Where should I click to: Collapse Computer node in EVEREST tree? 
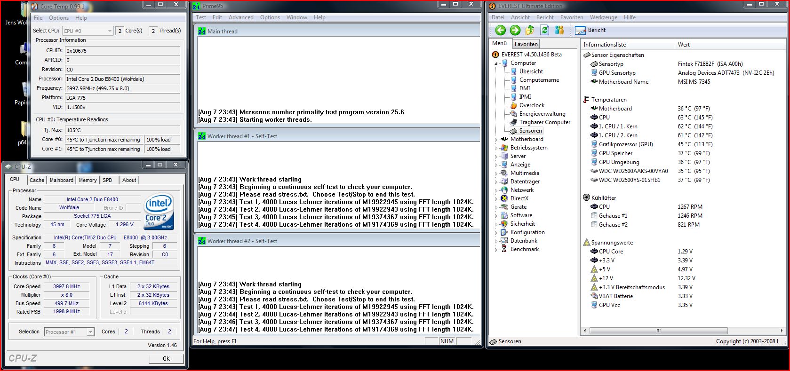click(x=496, y=63)
